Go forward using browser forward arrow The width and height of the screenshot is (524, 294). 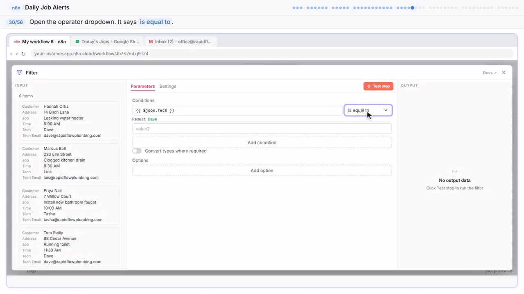tap(17, 53)
